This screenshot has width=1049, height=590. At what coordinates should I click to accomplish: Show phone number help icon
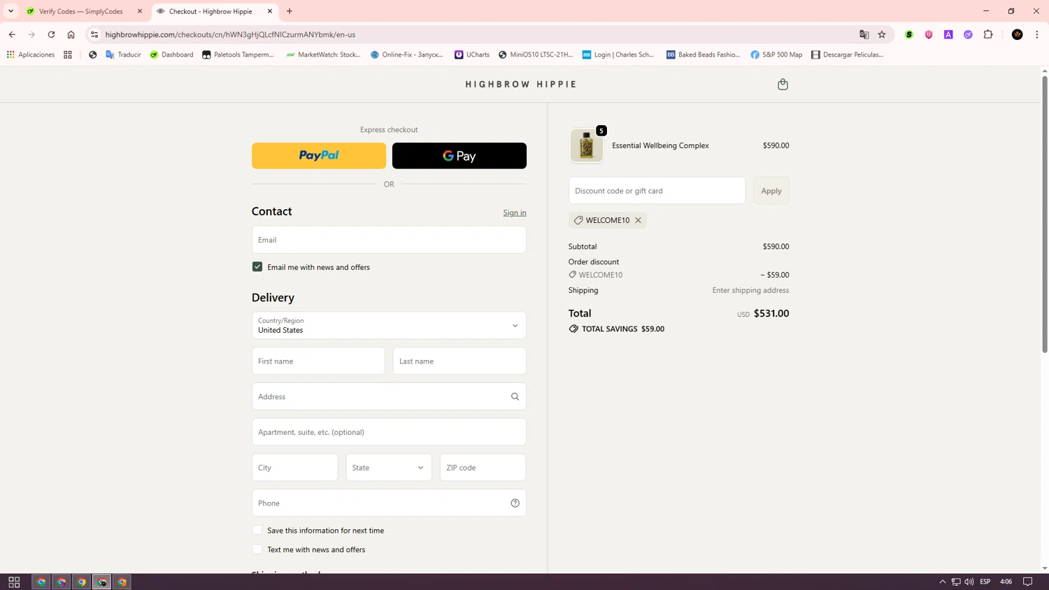[515, 503]
